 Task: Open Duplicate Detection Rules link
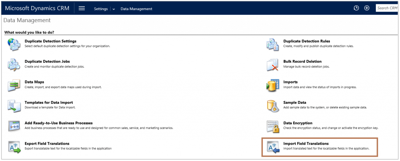point(307,41)
